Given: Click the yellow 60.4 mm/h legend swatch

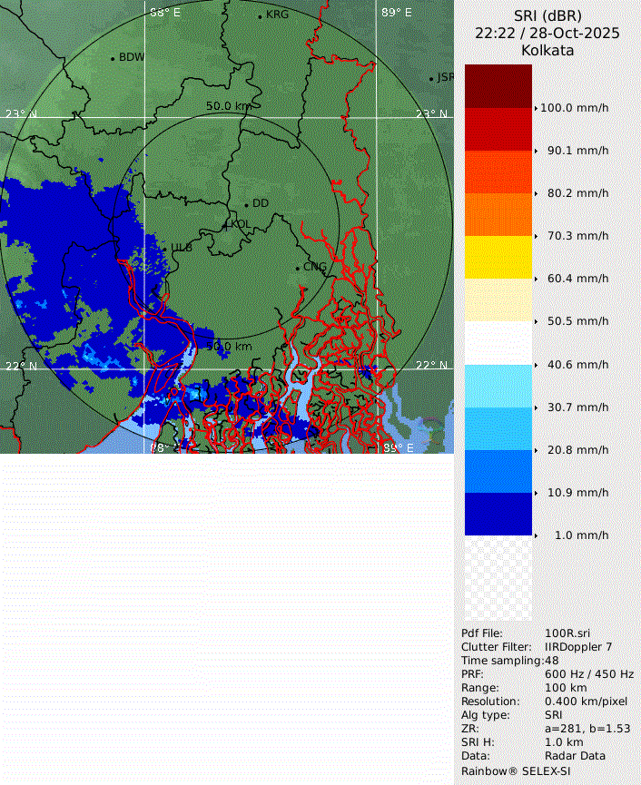Looking at the screenshot, I should [498, 257].
